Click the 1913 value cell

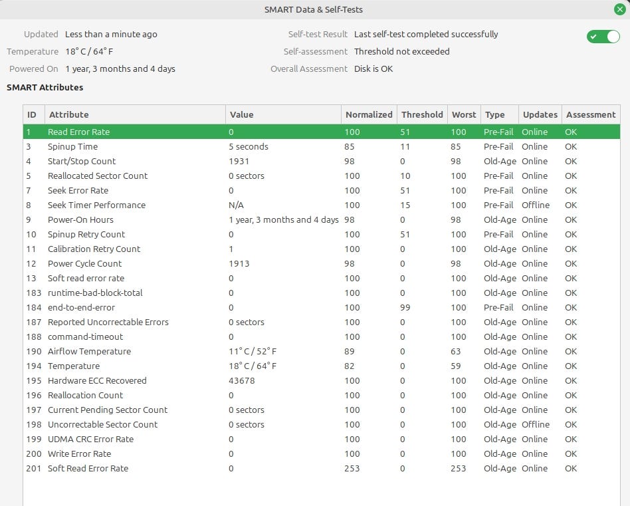click(x=239, y=264)
